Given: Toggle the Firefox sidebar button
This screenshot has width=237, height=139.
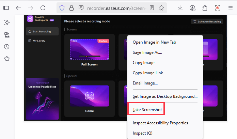Looking at the screenshot, I should click(x=6, y=8).
